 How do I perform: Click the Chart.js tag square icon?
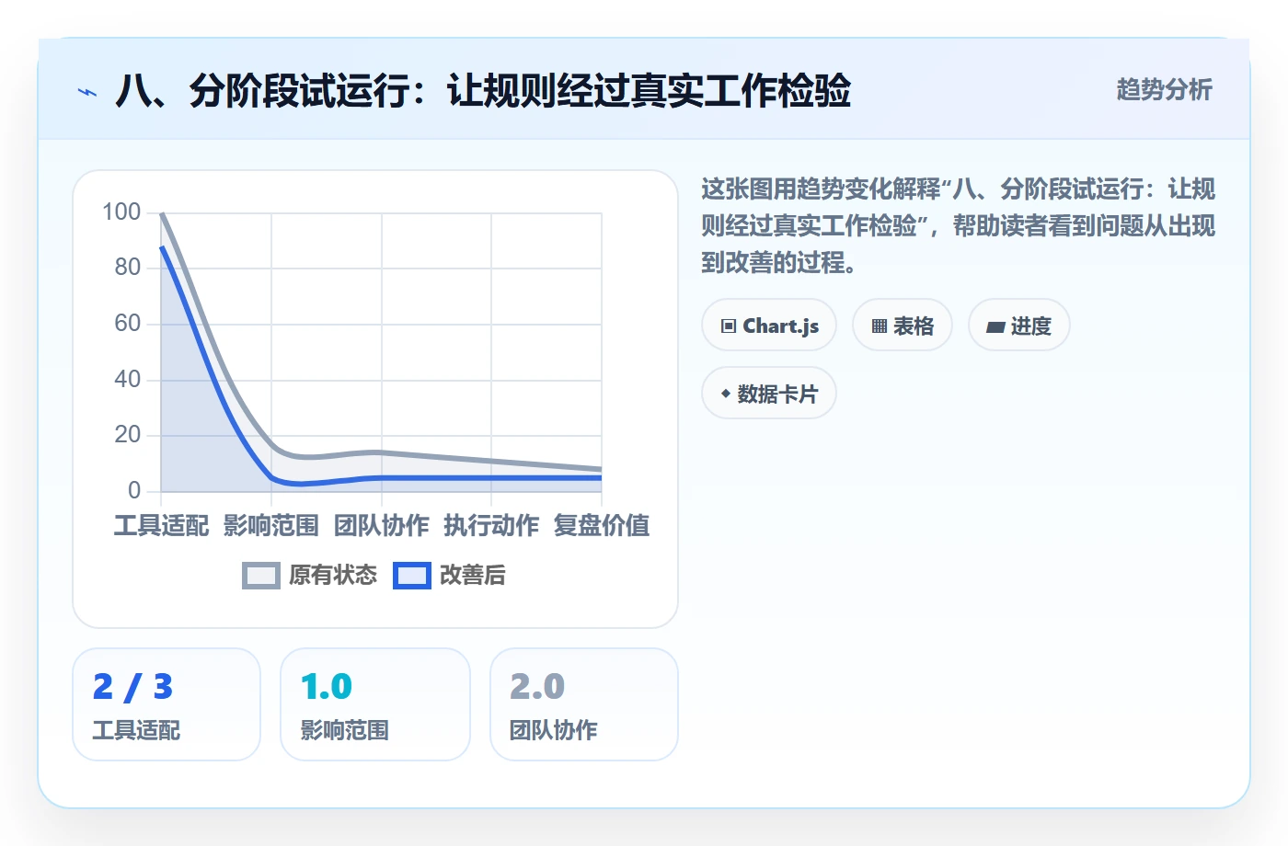pyautogui.click(x=729, y=326)
